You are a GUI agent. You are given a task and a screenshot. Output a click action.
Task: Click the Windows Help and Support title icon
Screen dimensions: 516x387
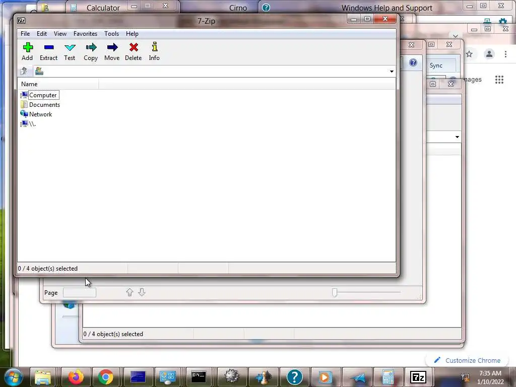266,8
